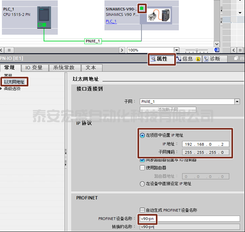The image size is (245, 232).
Task: Click the PLC_1 CPU device image
Action: 44,17
